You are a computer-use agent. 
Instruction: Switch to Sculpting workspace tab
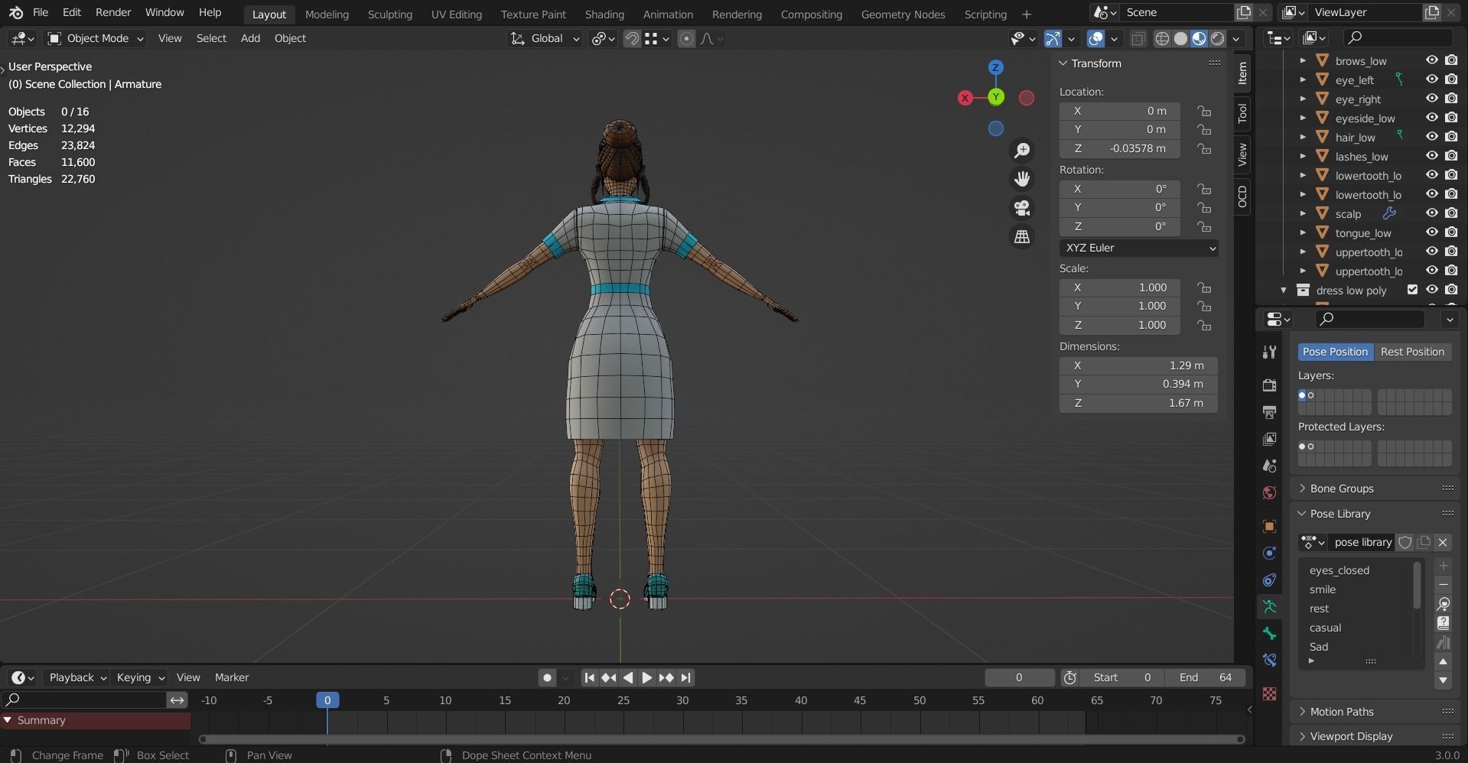389,14
